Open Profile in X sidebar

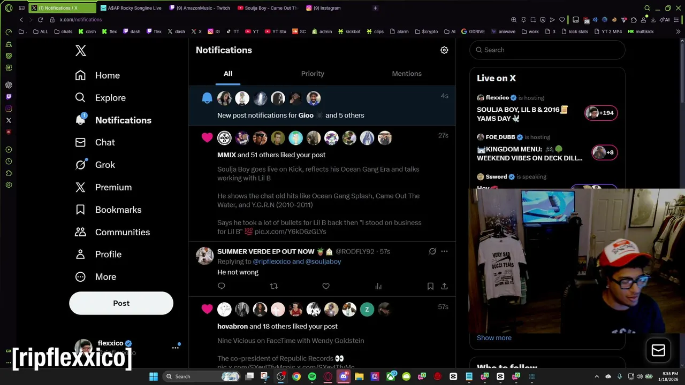coord(98,255)
